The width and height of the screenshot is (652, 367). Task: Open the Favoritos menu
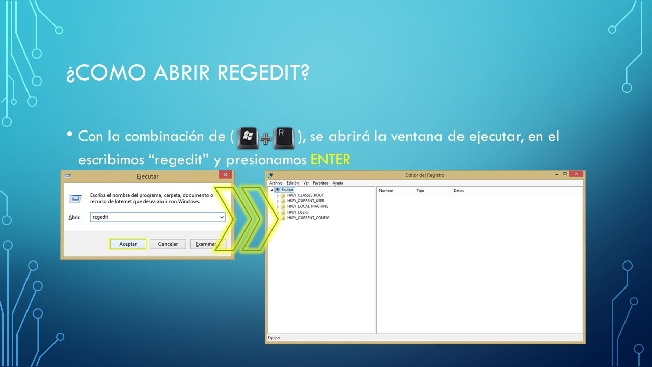coord(320,183)
